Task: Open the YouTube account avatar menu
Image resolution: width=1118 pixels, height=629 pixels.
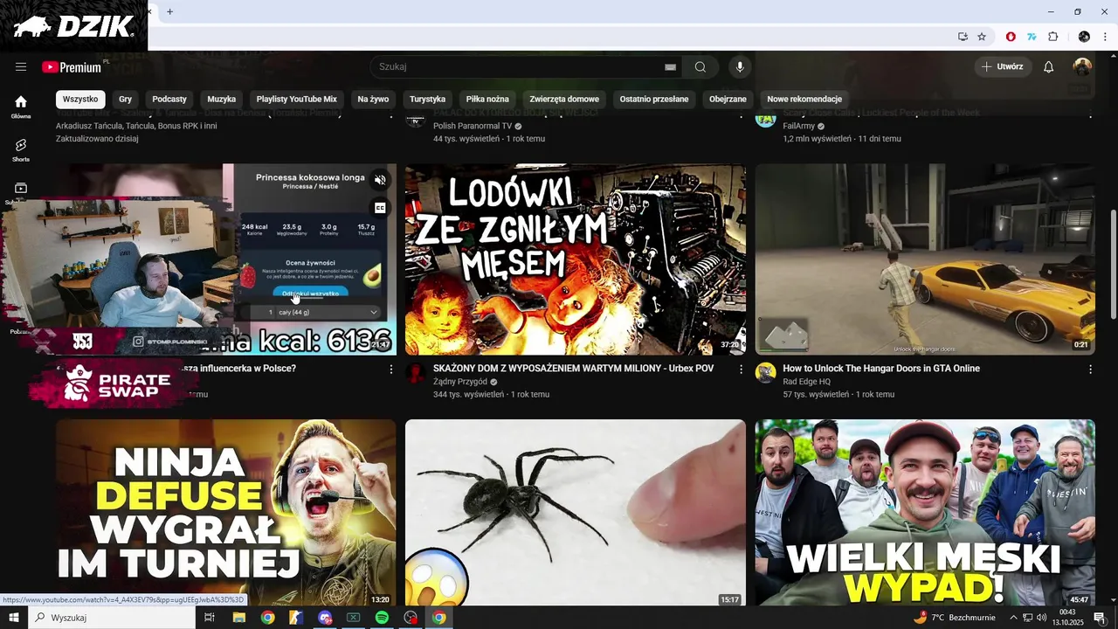Action: click(1082, 67)
